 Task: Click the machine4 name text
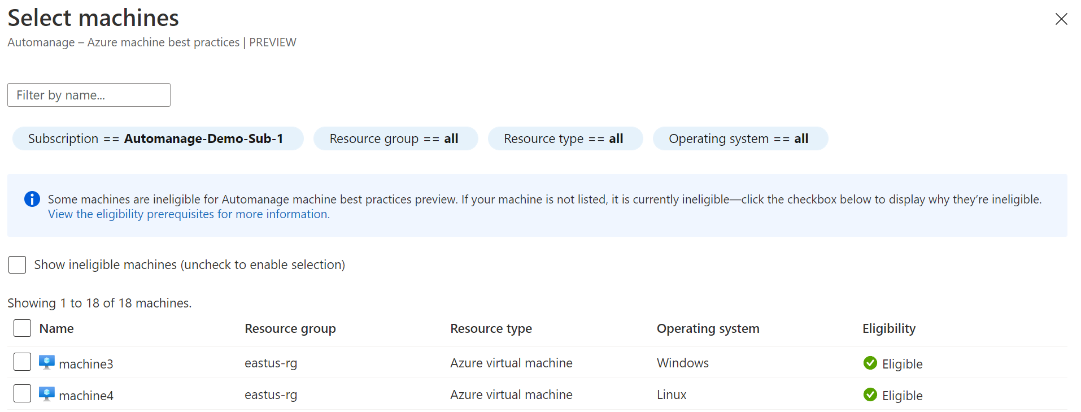[86, 396]
